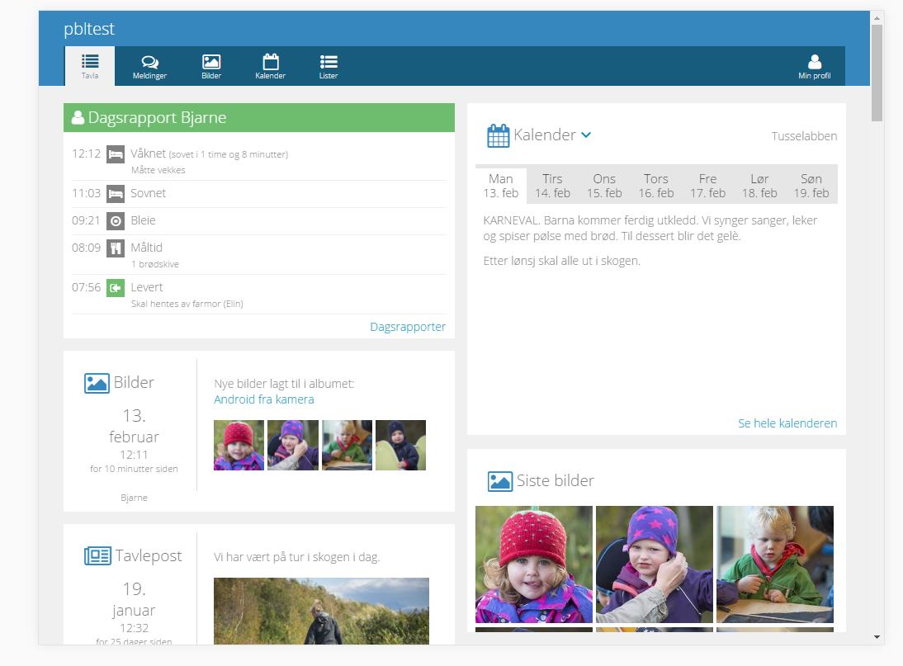Click the bed icon beside Sovnet
903x666 pixels.
(116, 193)
